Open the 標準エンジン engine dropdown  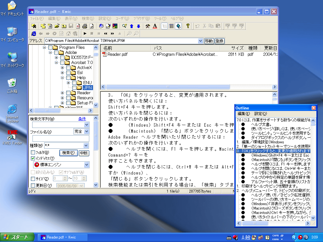[x=86, y=164]
